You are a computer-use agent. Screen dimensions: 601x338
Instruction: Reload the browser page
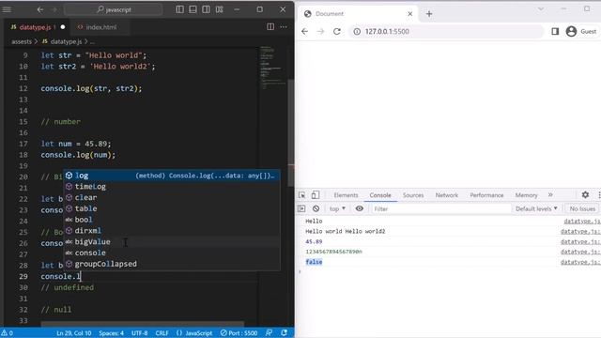[337, 31]
